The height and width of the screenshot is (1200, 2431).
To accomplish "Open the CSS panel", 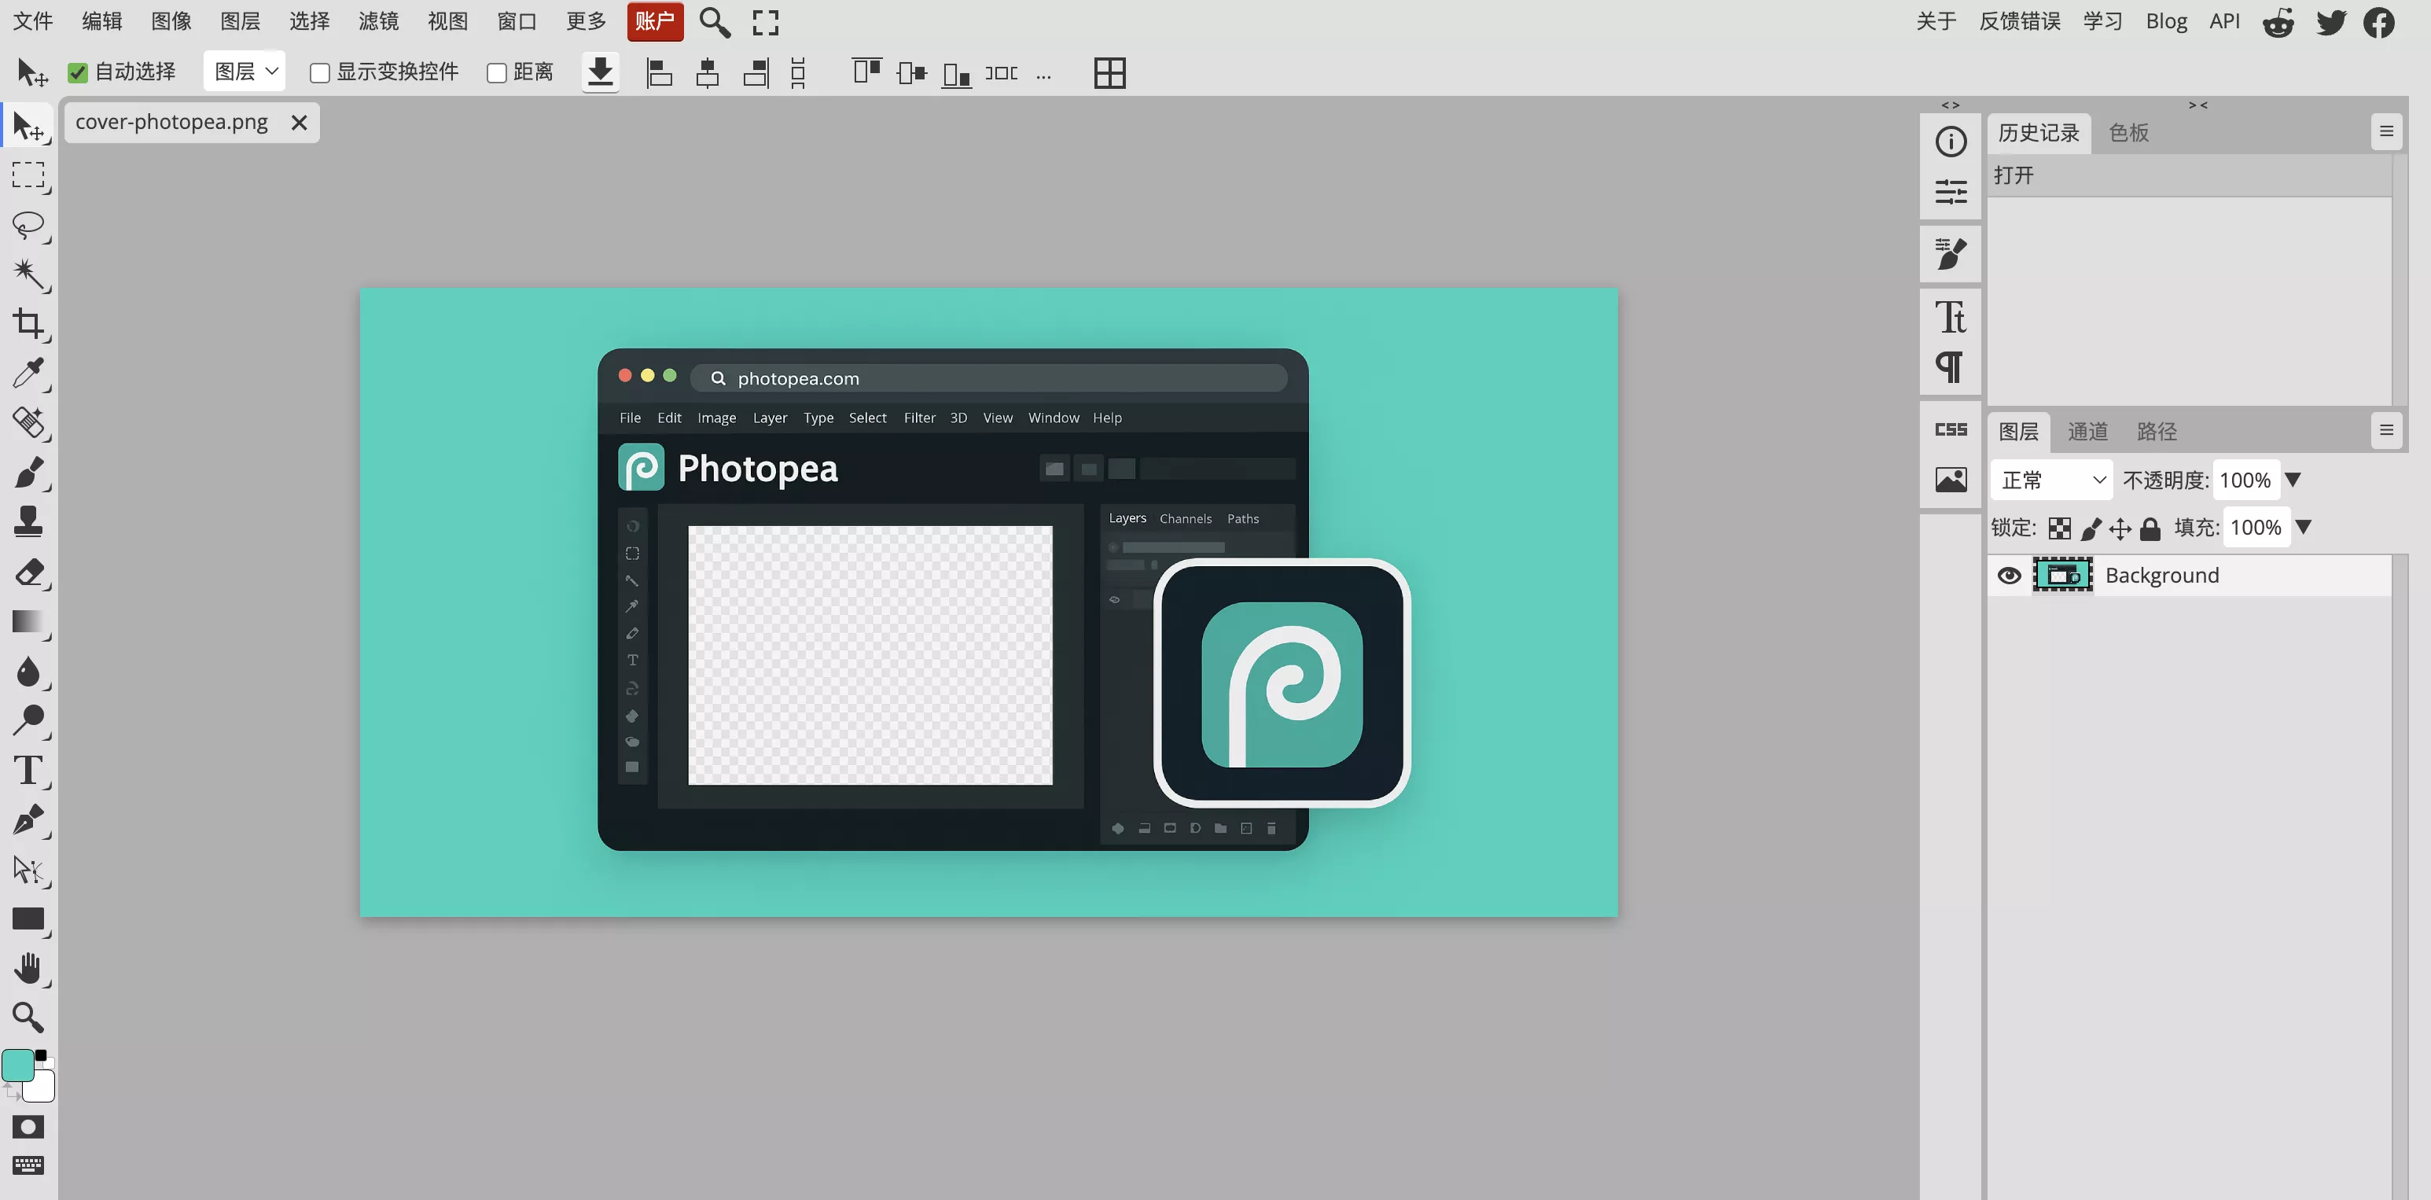I will pos(1951,429).
